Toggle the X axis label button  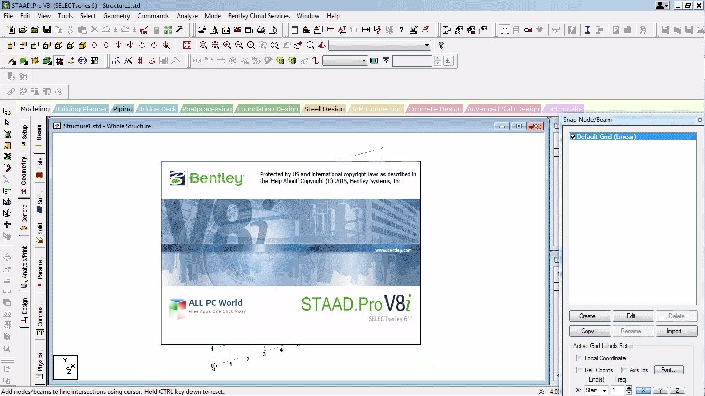coord(643,390)
